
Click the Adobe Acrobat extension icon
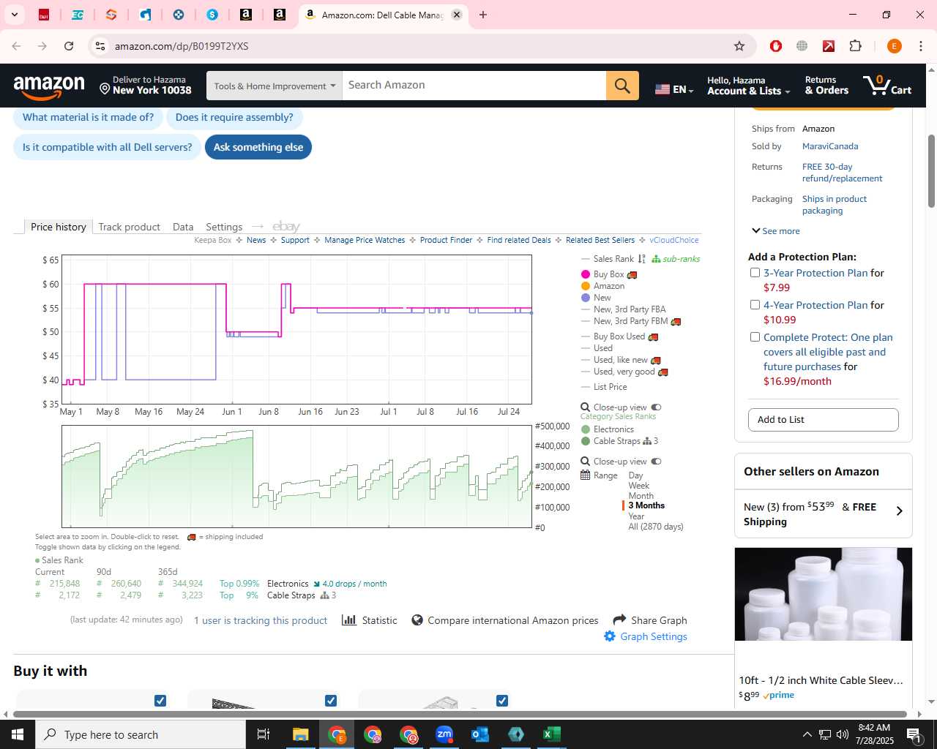(x=829, y=46)
